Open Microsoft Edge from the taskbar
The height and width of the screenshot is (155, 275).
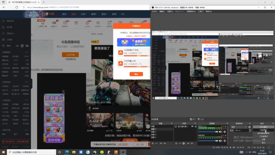pyautogui.click(x=67, y=152)
